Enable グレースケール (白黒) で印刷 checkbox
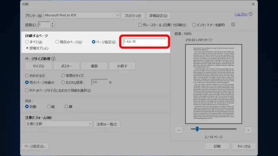The image size is (278, 156). 140,25
